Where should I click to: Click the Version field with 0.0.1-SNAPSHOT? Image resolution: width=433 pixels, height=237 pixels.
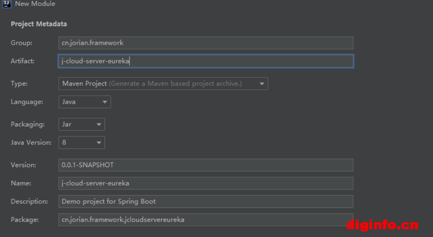[205, 165]
